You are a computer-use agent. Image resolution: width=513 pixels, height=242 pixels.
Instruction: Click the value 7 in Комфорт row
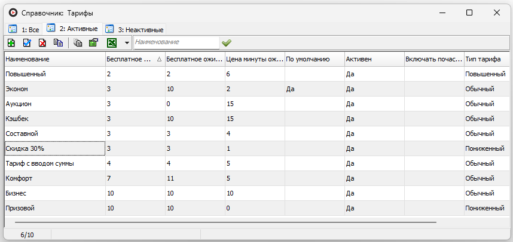pos(135,178)
